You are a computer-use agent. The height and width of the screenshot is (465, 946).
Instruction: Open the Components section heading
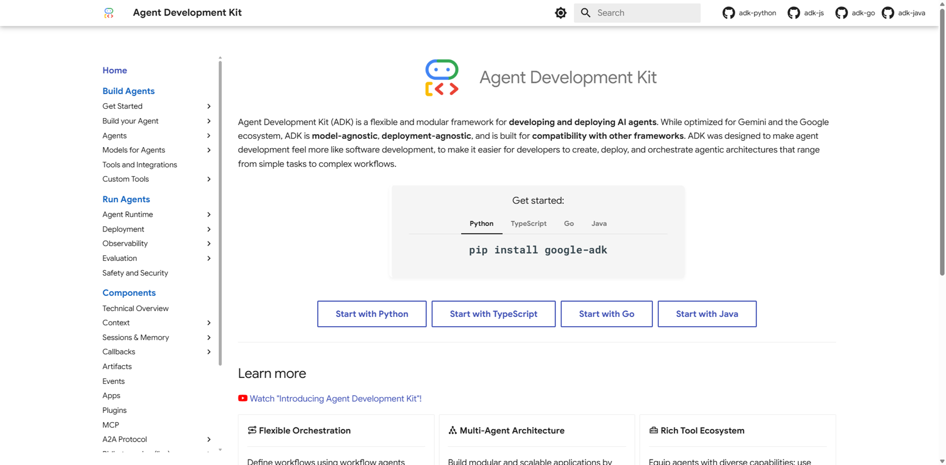(x=129, y=293)
